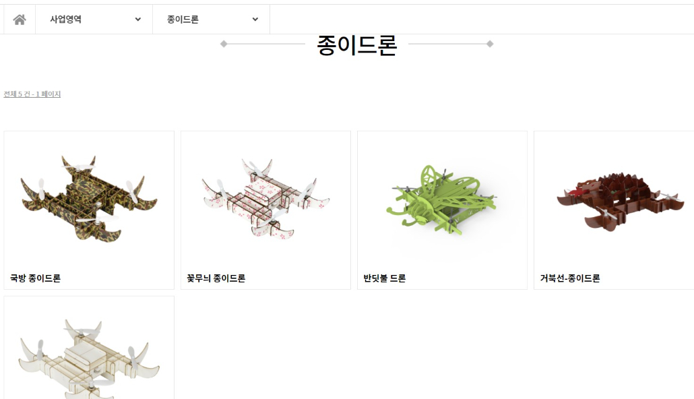
Task: Select the 반딧불 드론 product card
Action: (442, 210)
